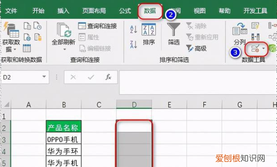277x167 pixels.
Task: Click the 分列 text-to-columns button
Action: 240,34
